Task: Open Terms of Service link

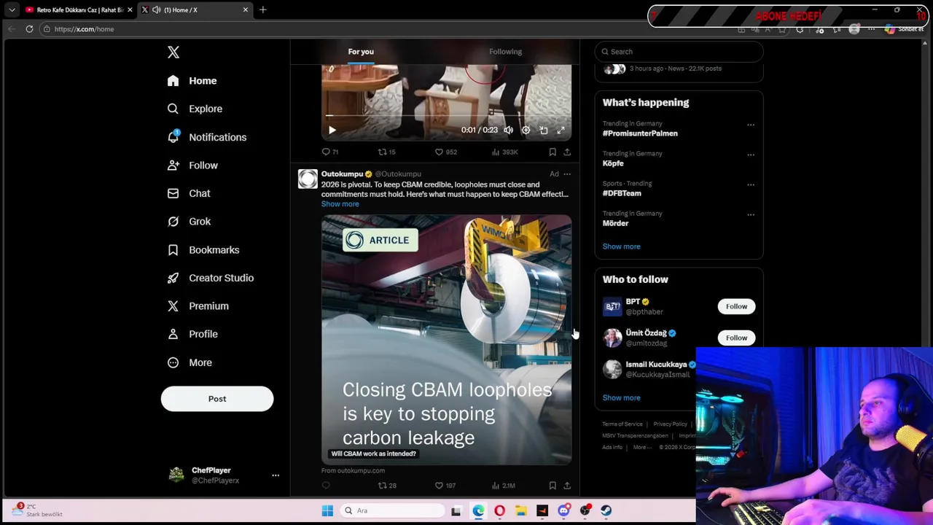Action: pyautogui.click(x=622, y=424)
